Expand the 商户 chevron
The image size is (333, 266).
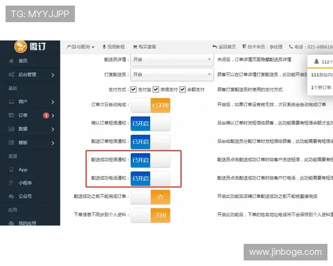pyautogui.click(x=53, y=102)
